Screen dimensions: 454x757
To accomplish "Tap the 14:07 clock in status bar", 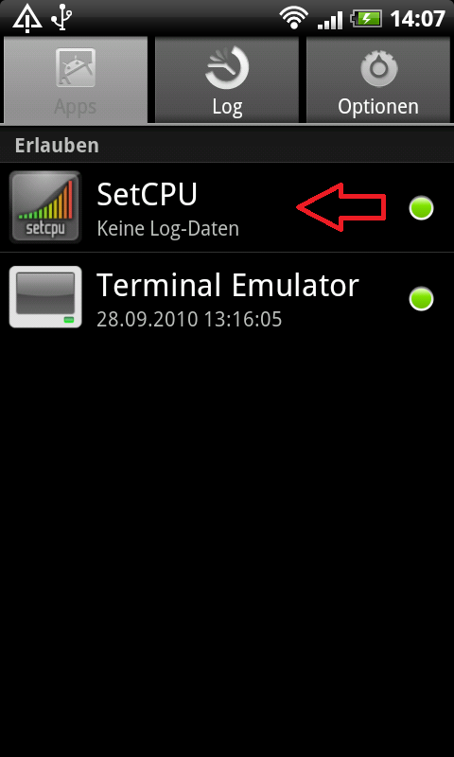I will (x=417, y=19).
